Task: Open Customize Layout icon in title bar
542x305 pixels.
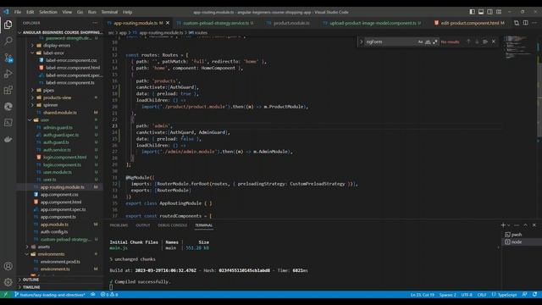Action: pos(499,12)
